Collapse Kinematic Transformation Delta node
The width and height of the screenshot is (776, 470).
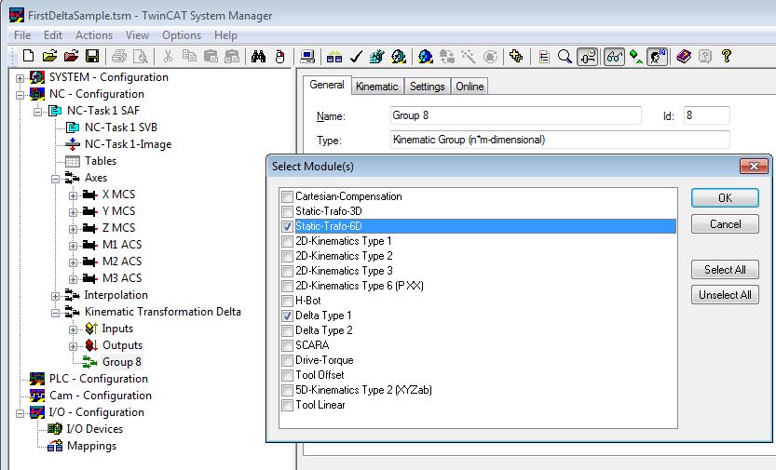56,313
